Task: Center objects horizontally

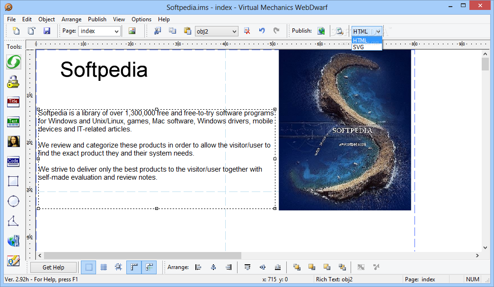Action: pyautogui.click(x=213, y=268)
